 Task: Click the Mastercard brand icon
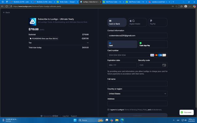[156, 55]
